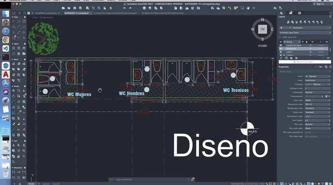Viewport: 333px width, 185px height.
Task: Click the Linetype scale value field
Action: pos(318,88)
